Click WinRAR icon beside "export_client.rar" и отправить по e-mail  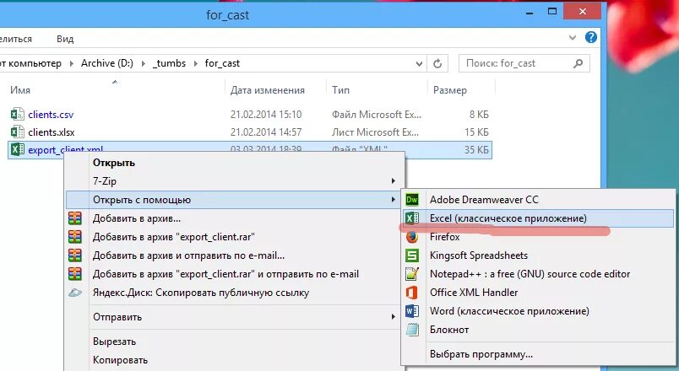tap(75, 274)
